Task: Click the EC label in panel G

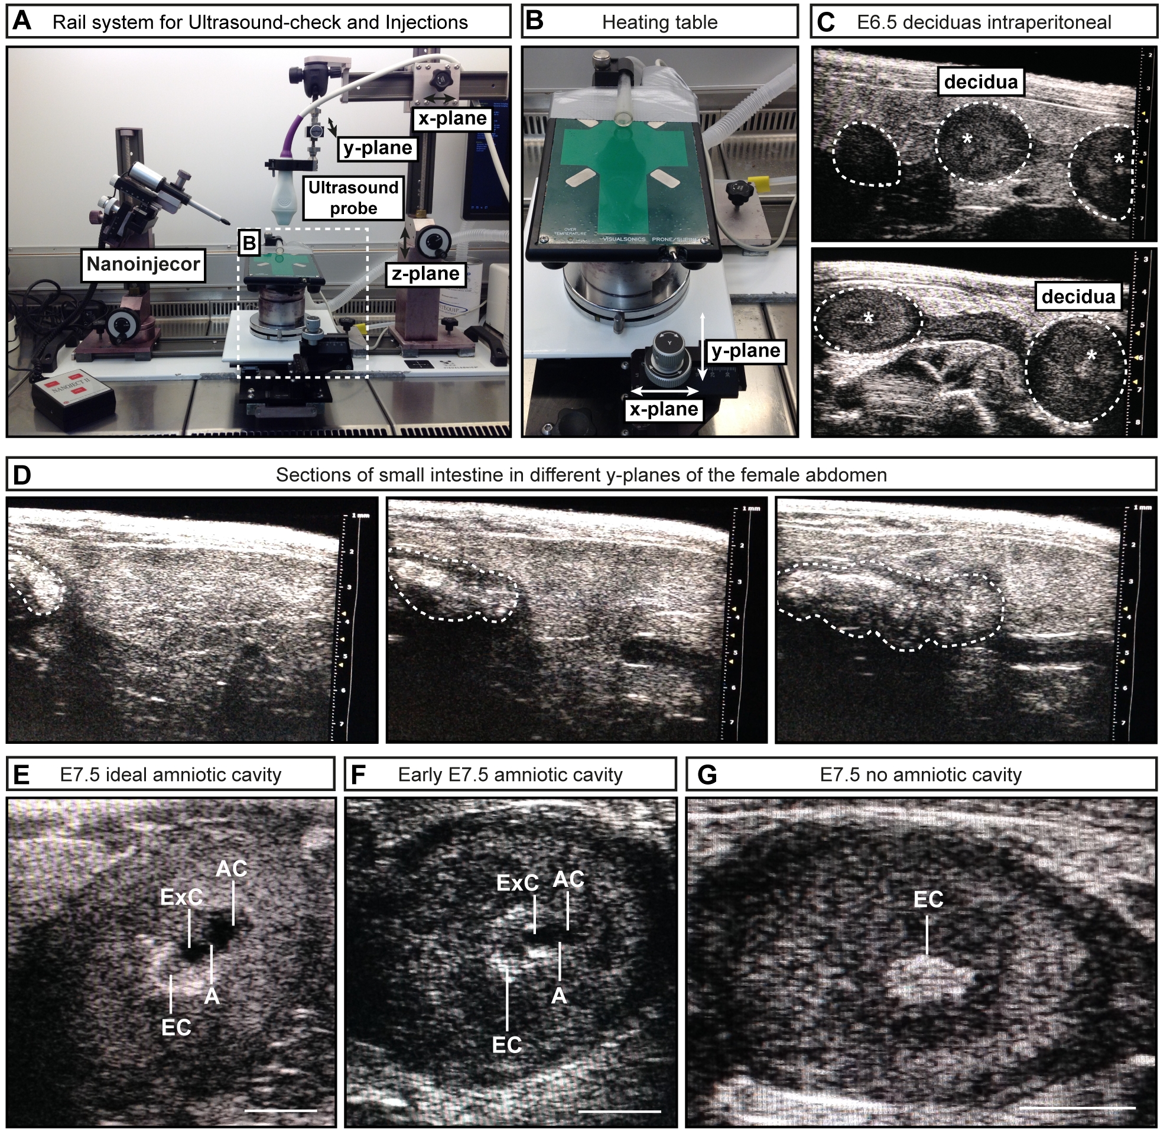Action: pos(928,899)
